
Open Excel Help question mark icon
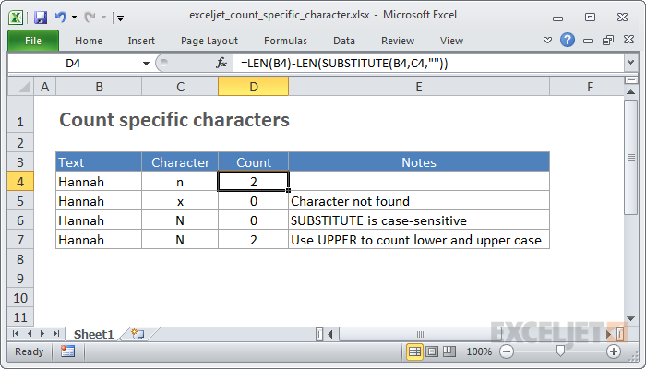pos(568,40)
